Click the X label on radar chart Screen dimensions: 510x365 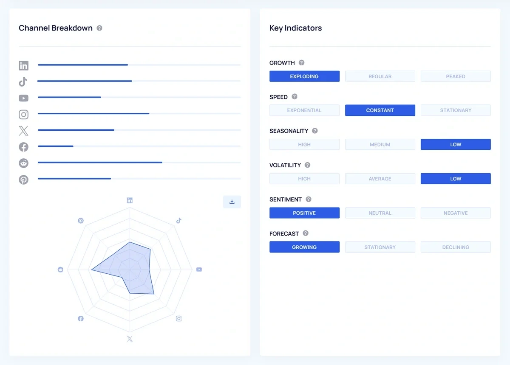click(x=130, y=339)
